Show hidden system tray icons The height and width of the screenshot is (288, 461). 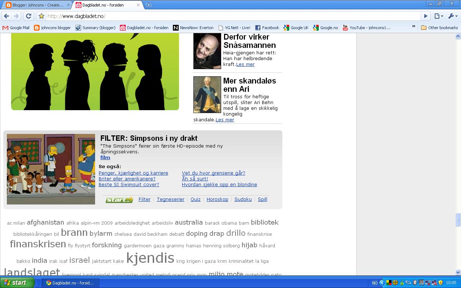coord(382,283)
